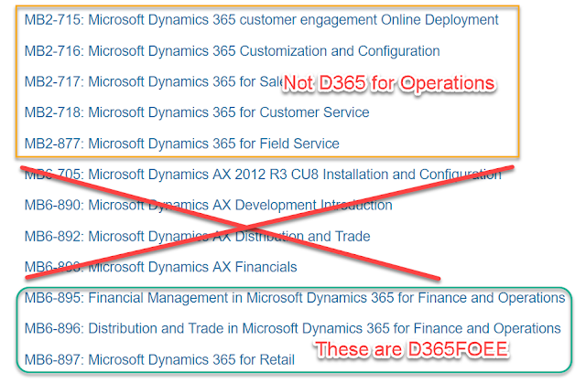Viewport: 586px width, 383px height.
Task: Click MB6-890 AX Development Introduction link
Action: [x=208, y=205]
